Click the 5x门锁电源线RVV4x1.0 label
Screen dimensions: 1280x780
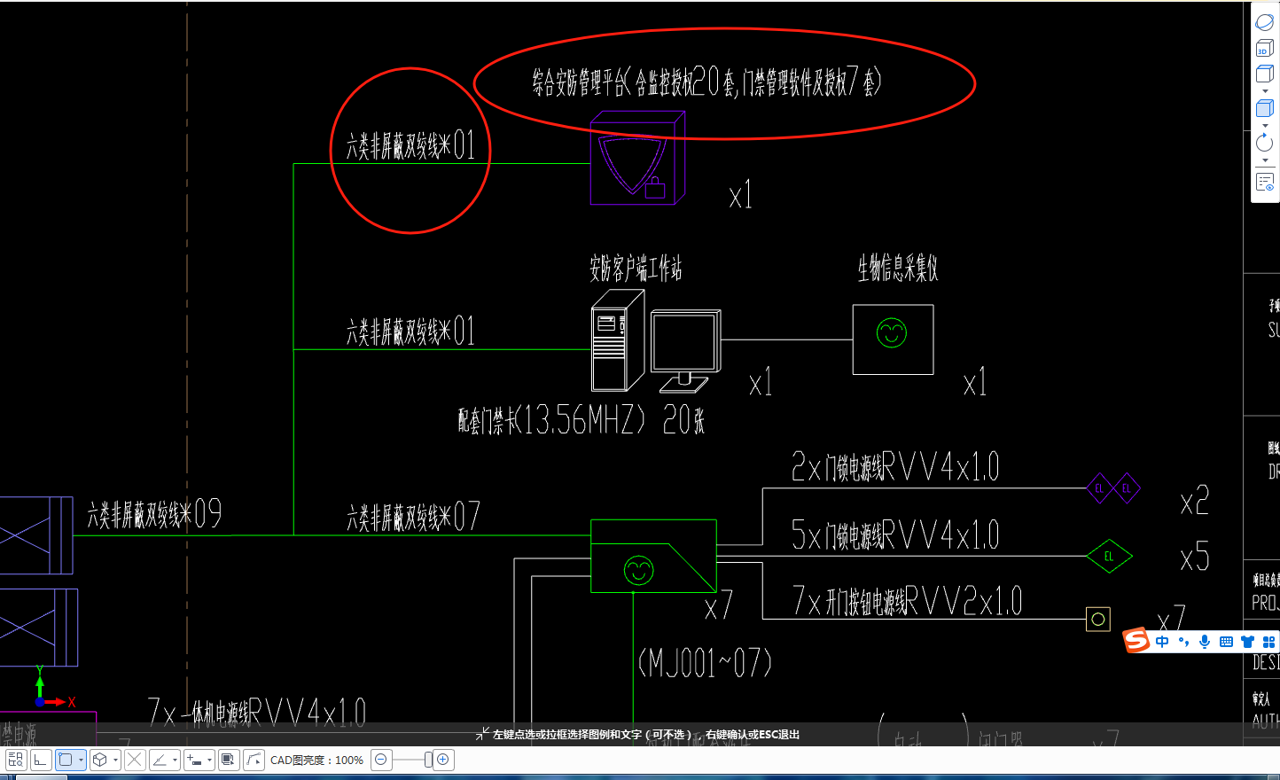[x=895, y=534]
